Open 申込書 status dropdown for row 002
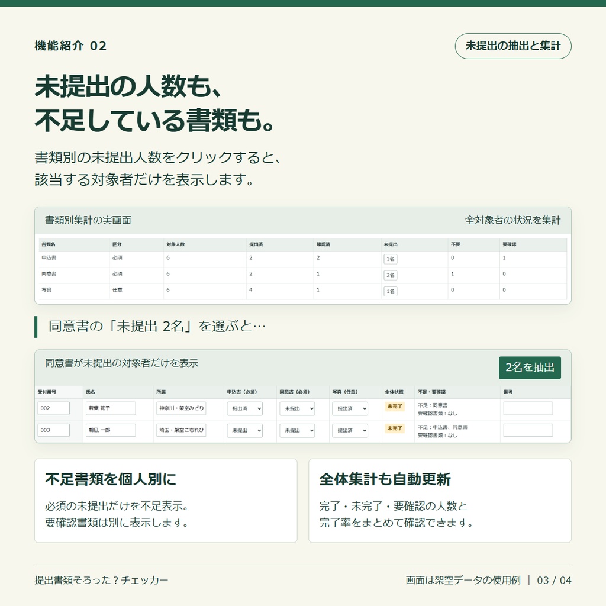606x606 pixels. (x=244, y=408)
